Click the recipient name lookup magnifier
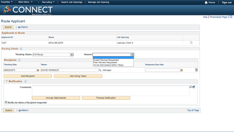Viewport: 234px width, 132px height. [x=100, y=70]
